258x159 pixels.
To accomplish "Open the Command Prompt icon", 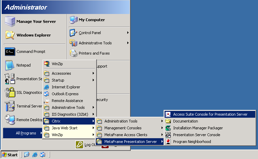I will point(10,52).
